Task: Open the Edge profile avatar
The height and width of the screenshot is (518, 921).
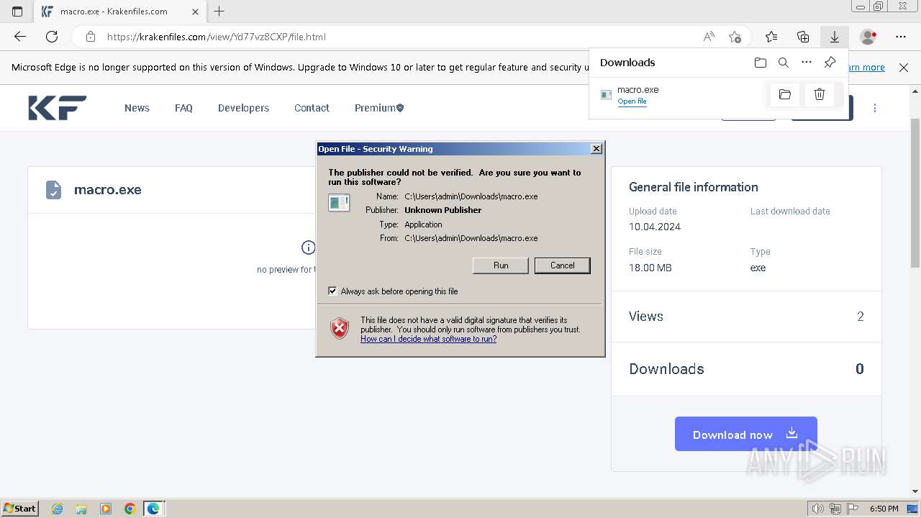Action: click(868, 37)
